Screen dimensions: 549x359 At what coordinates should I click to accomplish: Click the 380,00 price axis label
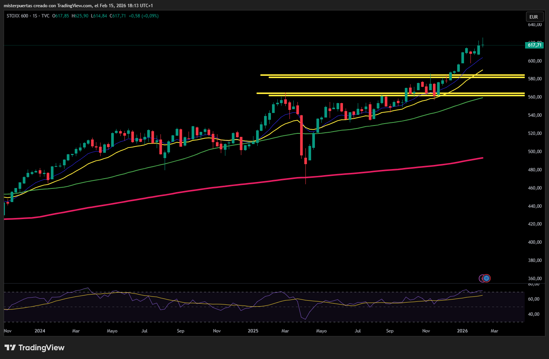point(535,260)
